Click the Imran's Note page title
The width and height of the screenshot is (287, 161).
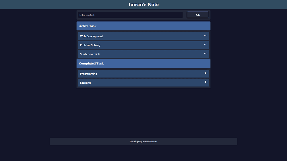[143, 5]
